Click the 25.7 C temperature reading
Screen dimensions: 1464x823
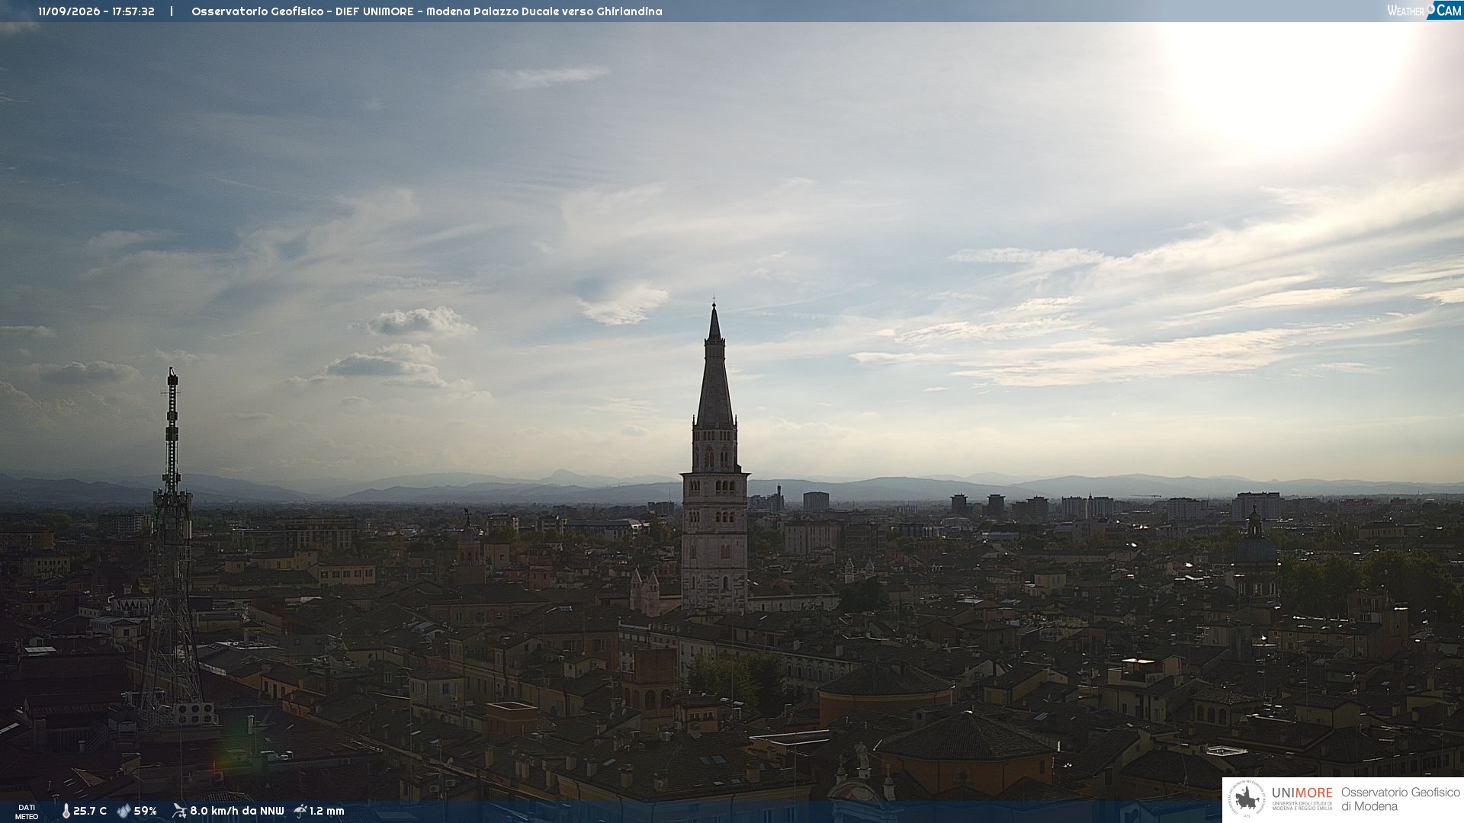tap(90, 812)
